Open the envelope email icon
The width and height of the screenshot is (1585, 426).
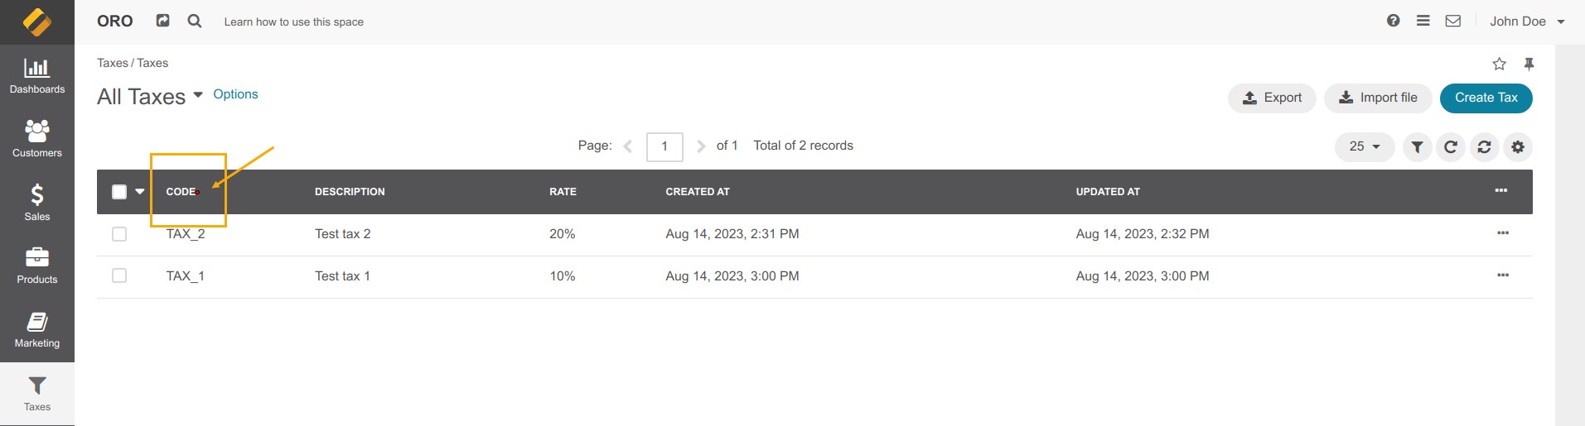1453,21
